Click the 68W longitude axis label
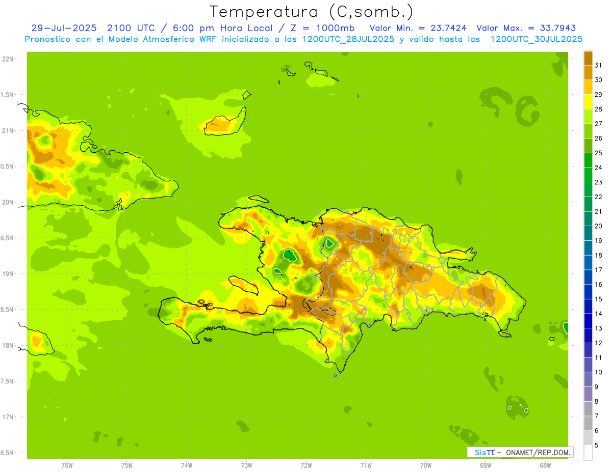The image size is (612, 472). point(545,465)
